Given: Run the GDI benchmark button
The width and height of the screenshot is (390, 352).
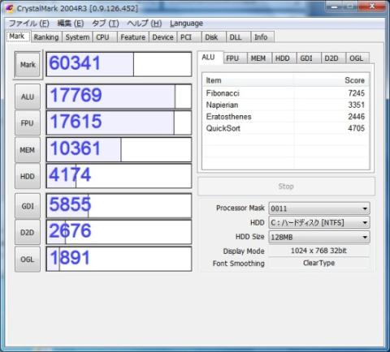Looking at the screenshot, I should coord(28,206).
